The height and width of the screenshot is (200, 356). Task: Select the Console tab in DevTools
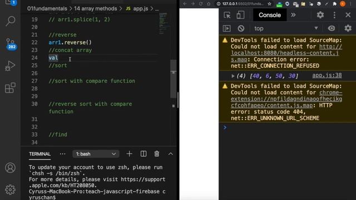pos(270,15)
